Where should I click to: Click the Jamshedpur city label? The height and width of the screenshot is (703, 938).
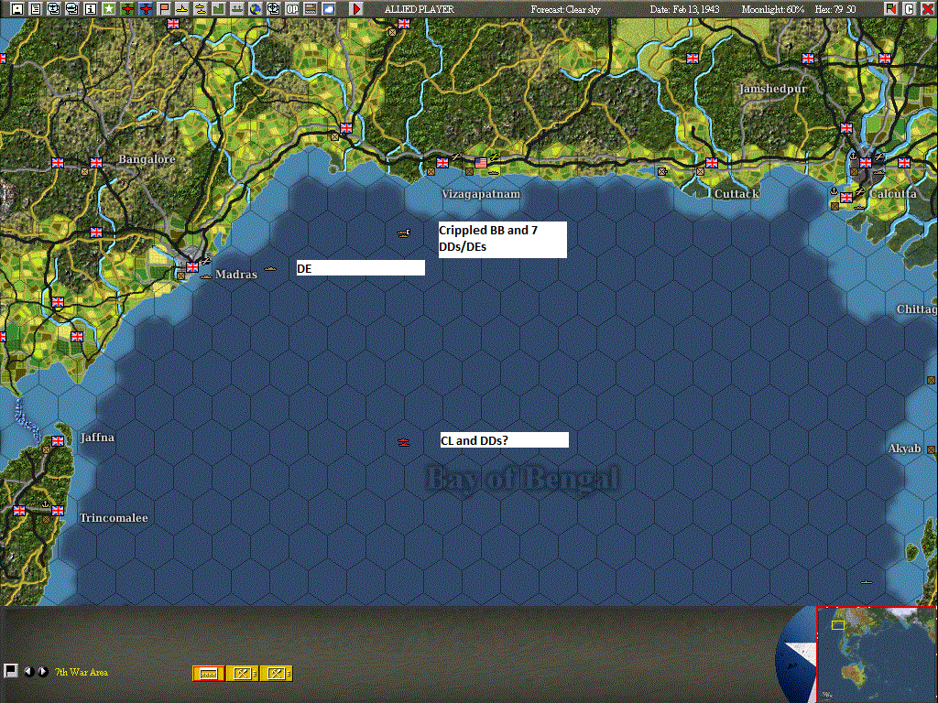tap(772, 89)
